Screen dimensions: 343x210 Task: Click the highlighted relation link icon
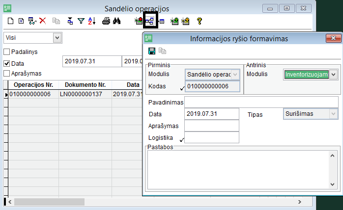tap(149, 21)
